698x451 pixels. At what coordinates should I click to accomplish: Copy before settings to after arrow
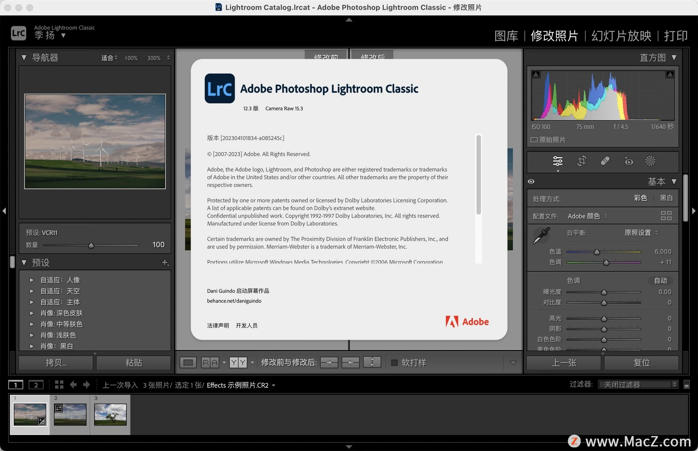[x=329, y=363]
